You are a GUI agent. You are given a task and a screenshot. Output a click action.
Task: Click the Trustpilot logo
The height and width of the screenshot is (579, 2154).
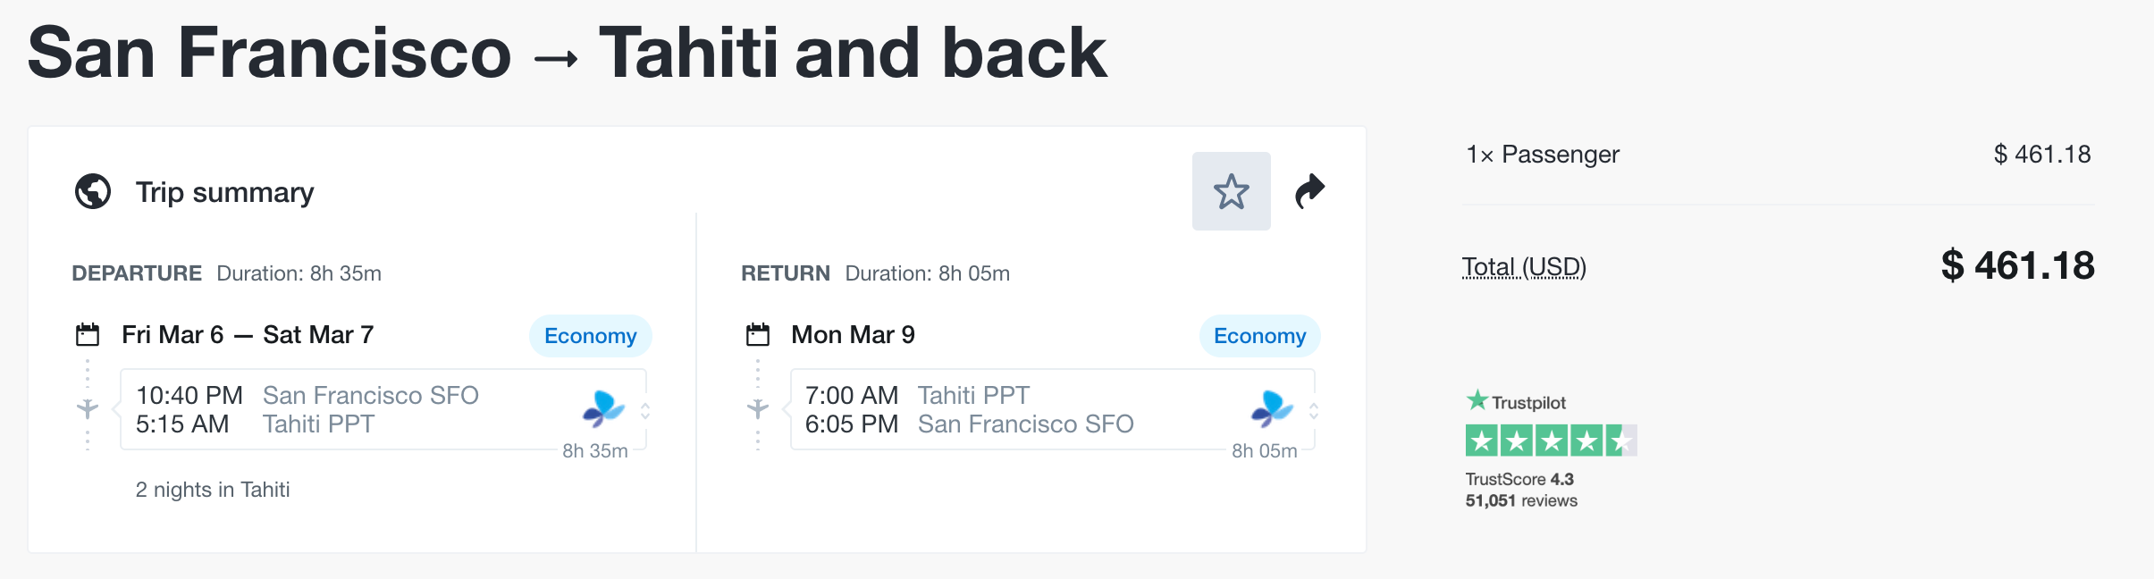1516,402
